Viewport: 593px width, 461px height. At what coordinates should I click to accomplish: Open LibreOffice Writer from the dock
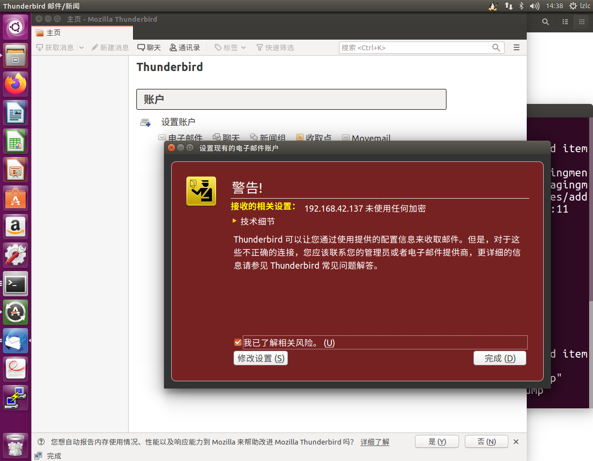16,113
